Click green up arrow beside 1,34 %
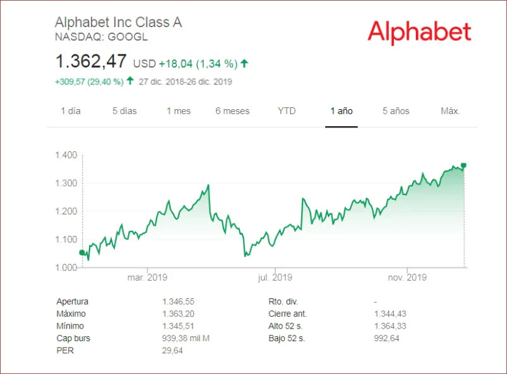507x374 pixels. pos(244,64)
